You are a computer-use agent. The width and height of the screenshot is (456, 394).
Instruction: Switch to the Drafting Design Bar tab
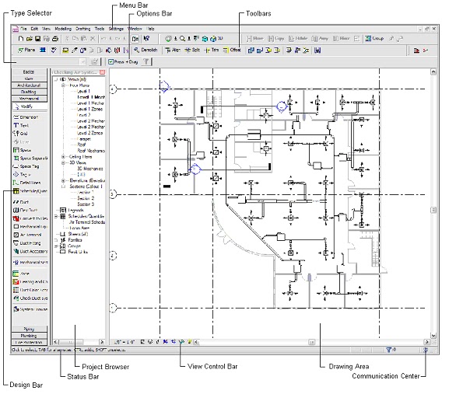coord(29,92)
